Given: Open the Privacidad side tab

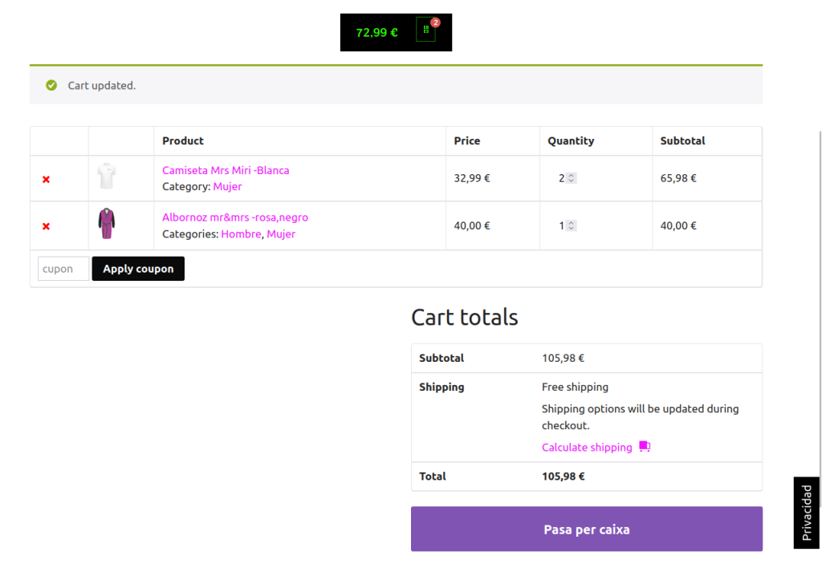Looking at the screenshot, I should pos(807,513).
